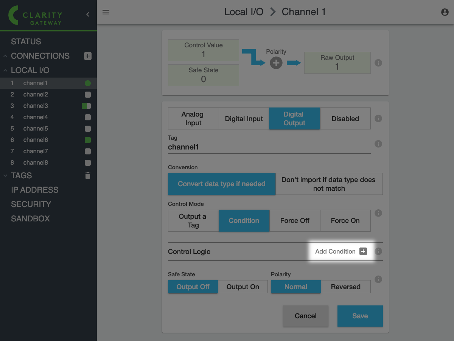Click info icon next to Tag field
This screenshot has width=454, height=341.
pyautogui.click(x=378, y=144)
